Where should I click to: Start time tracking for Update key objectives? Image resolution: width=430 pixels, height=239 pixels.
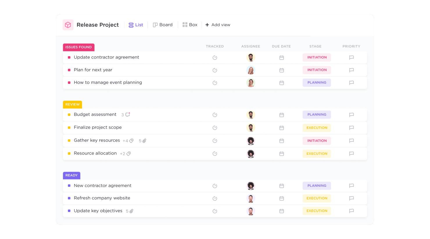215,211
